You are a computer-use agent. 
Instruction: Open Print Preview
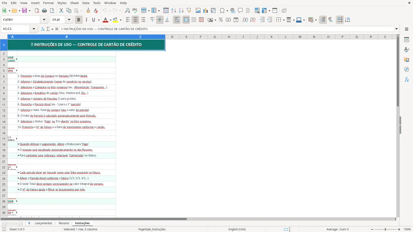52,11
